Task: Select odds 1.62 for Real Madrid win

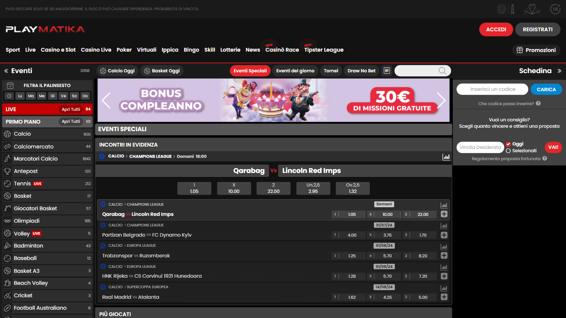Action: [x=349, y=297]
